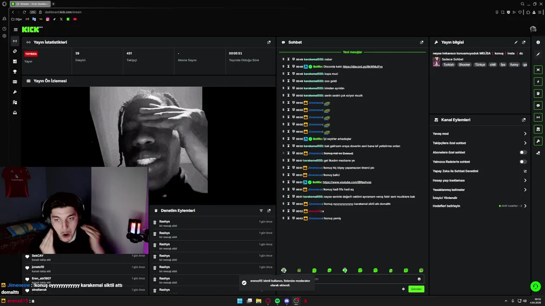Viewport: 545px width, 306px height.
Task: Open the profile avatar in the Kick header
Action: pyautogui.click(x=533, y=29)
